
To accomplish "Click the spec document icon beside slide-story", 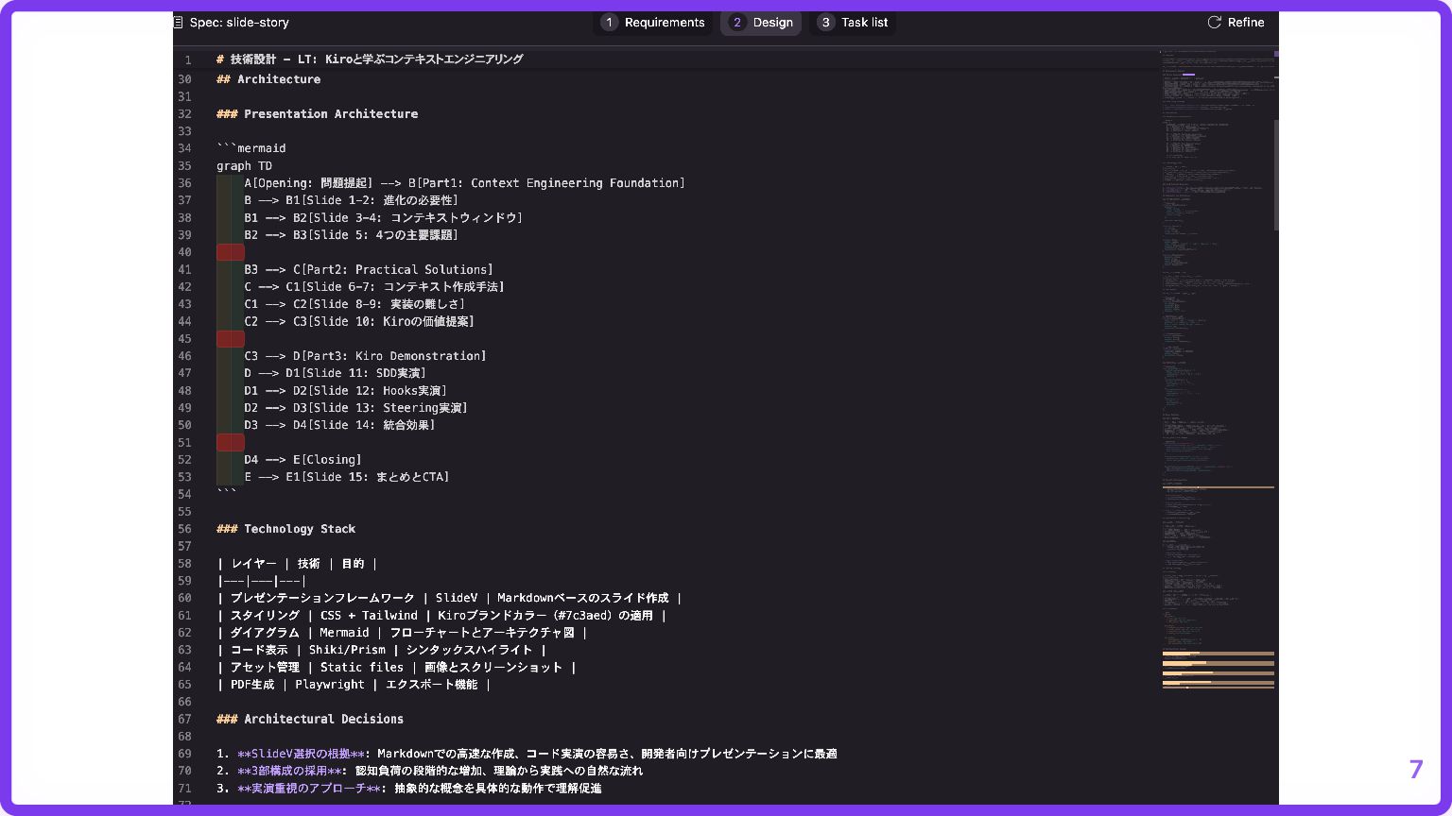I will tap(178, 23).
